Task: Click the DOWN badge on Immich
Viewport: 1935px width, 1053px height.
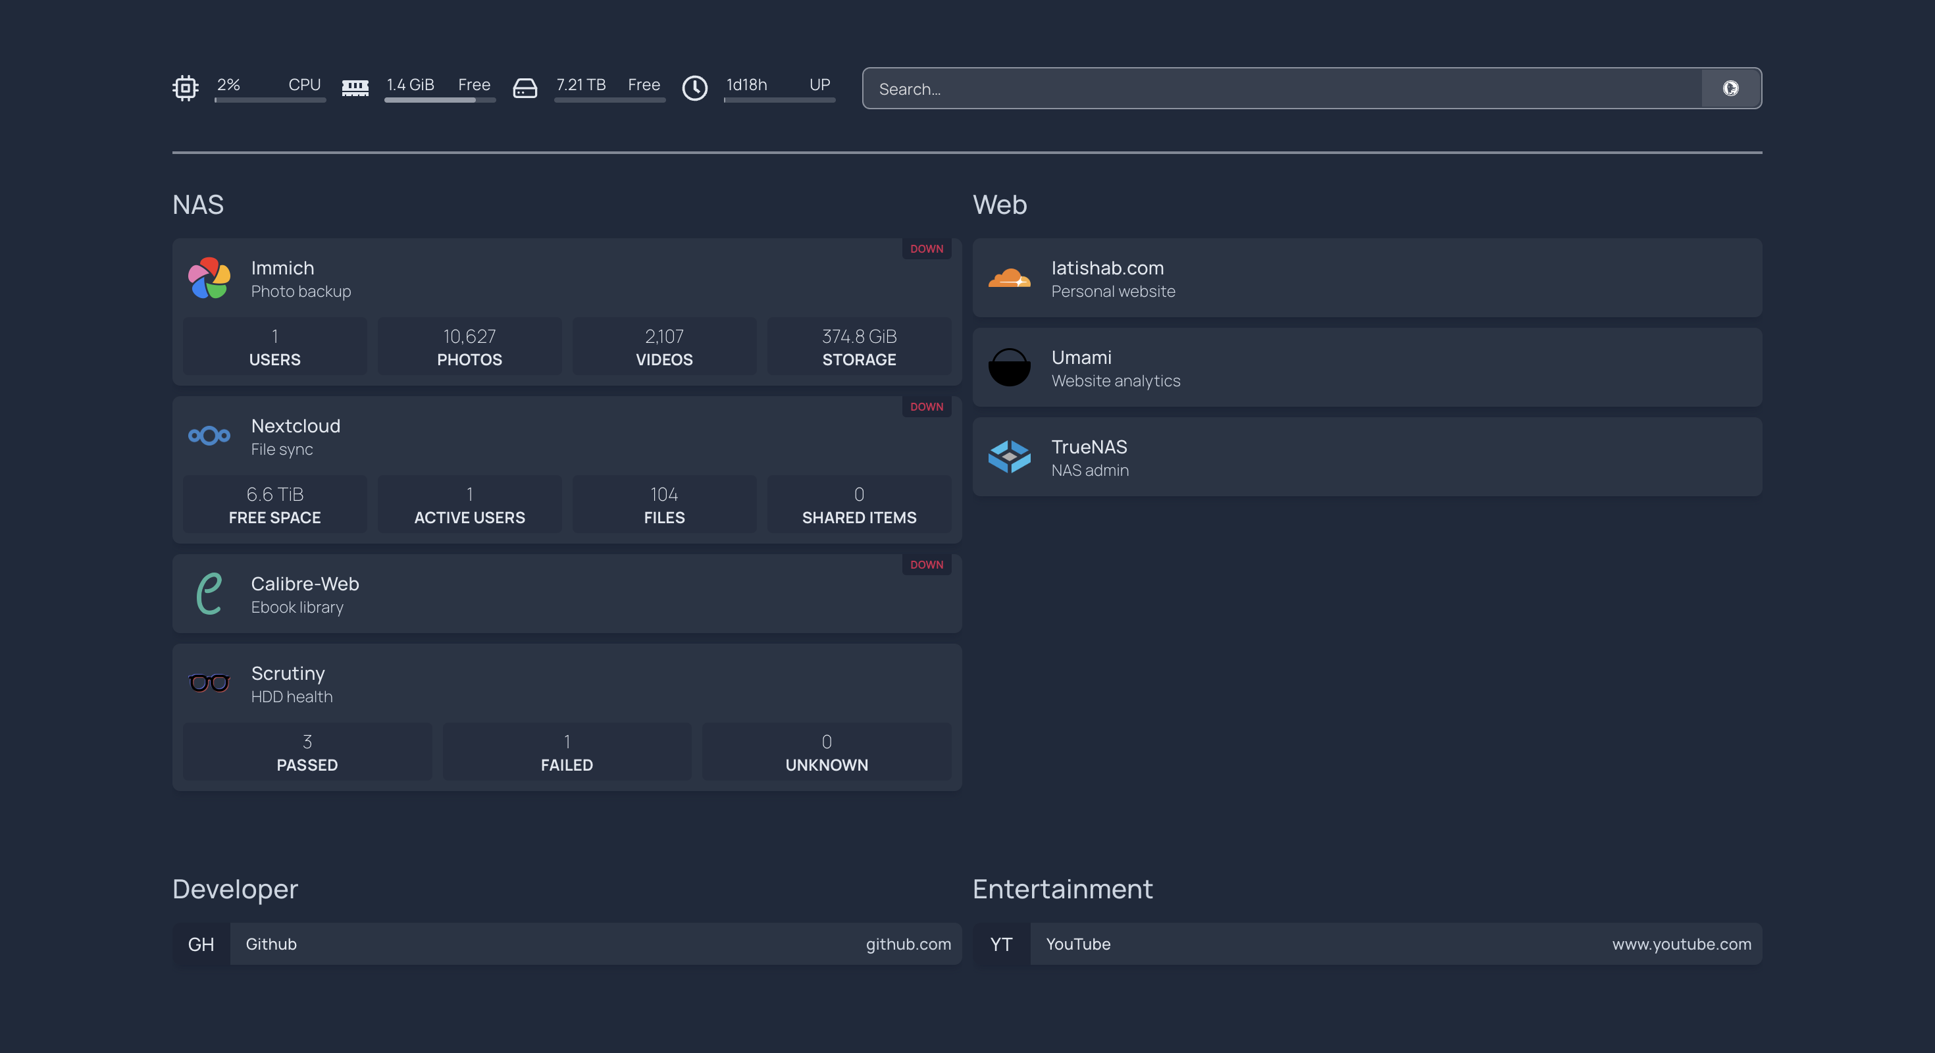Action: click(926, 249)
